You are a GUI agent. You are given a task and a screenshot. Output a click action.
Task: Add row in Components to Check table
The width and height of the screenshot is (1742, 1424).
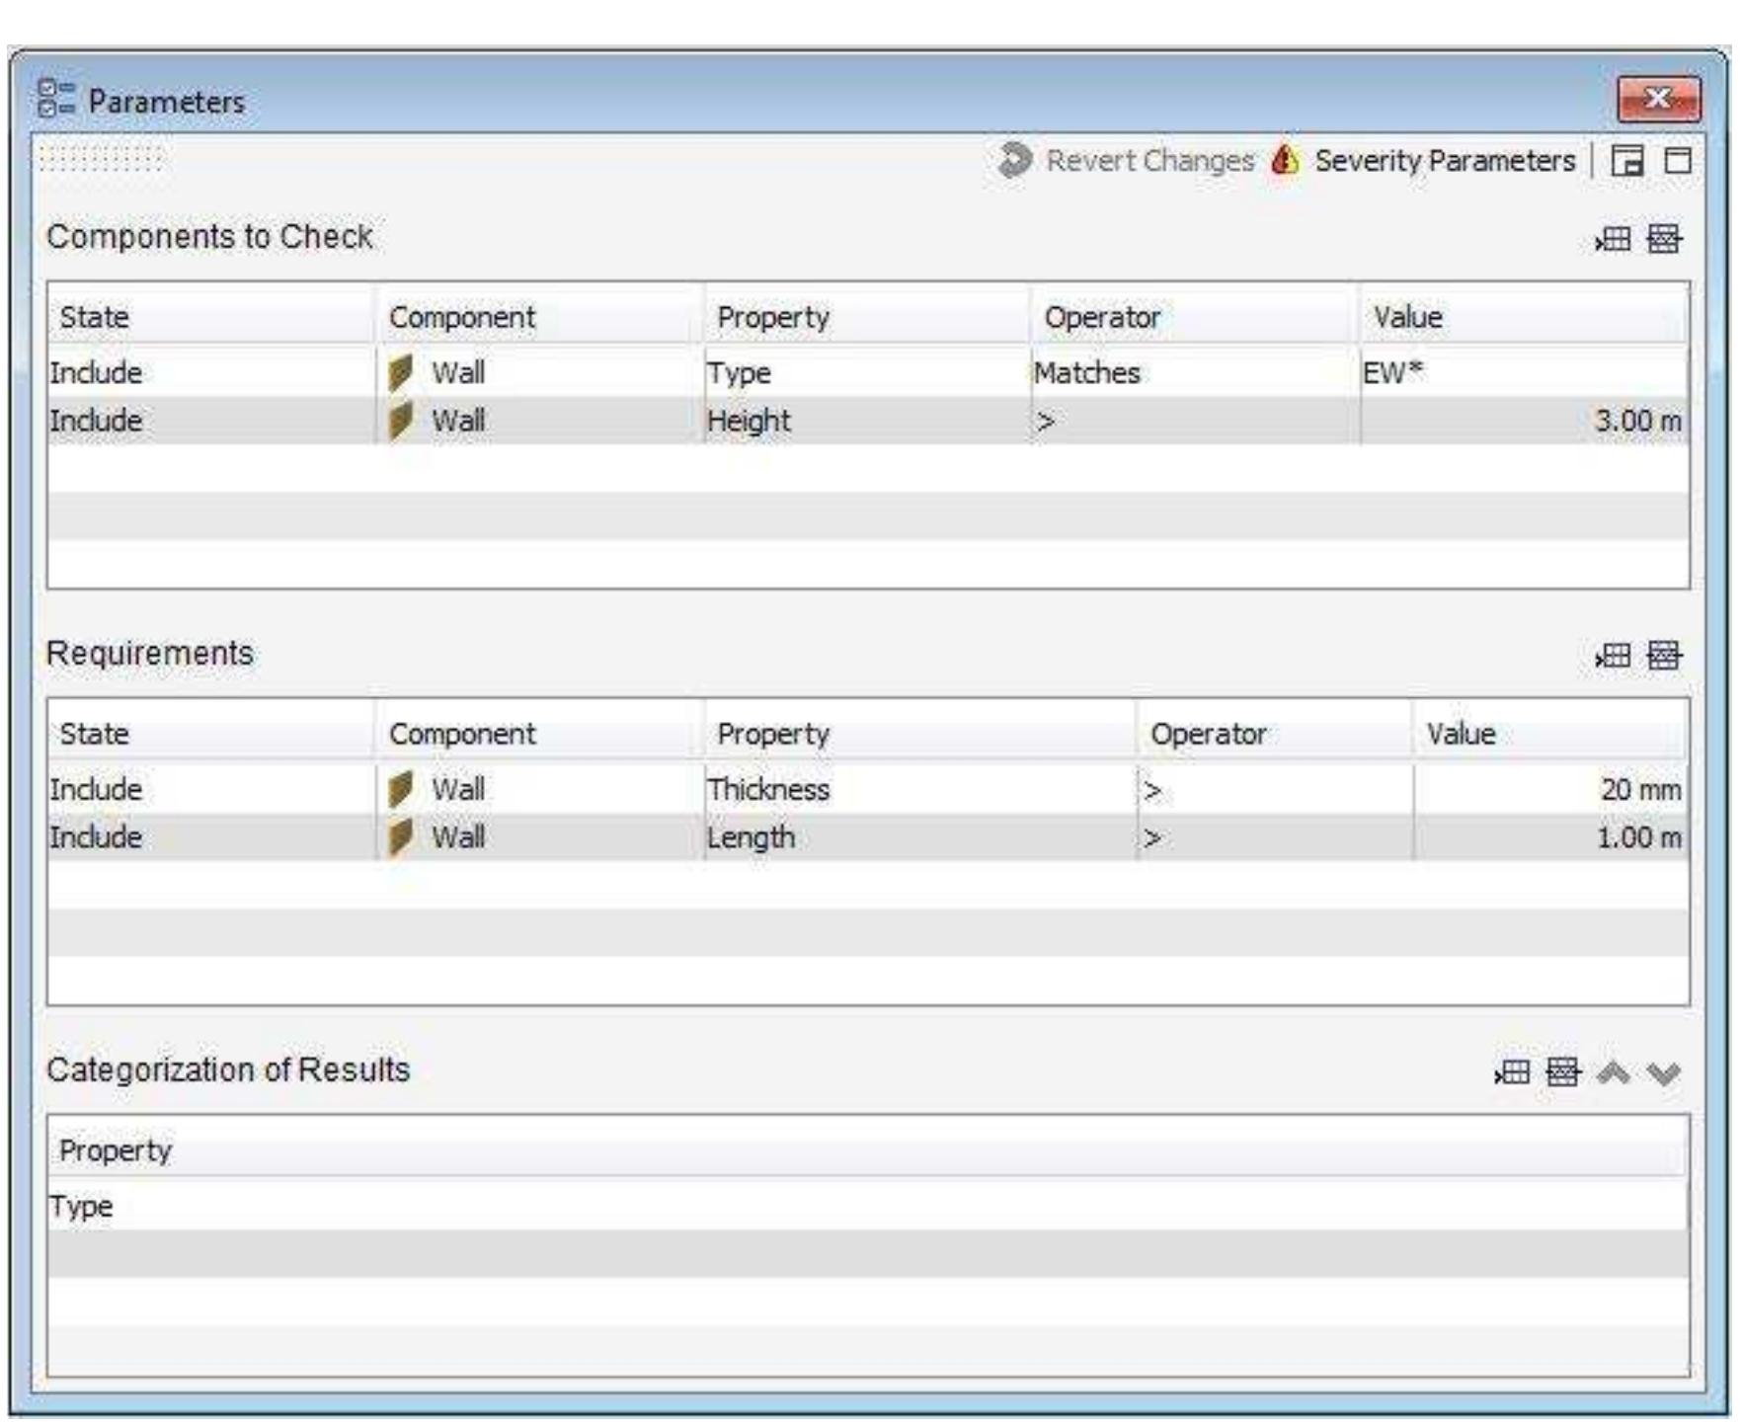point(1614,239)
